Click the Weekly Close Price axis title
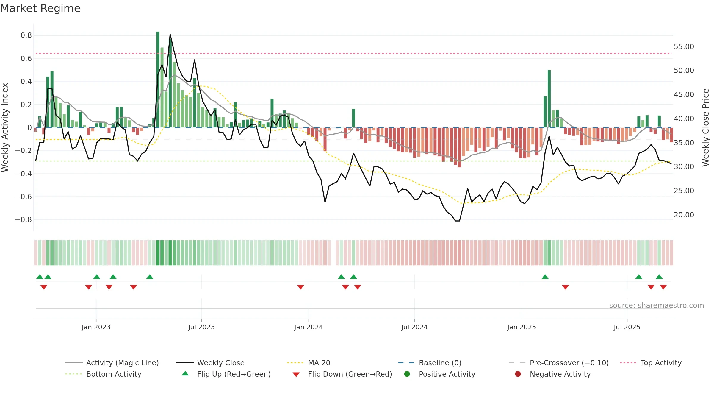This screenshot has height=402, width=714. coord(706,127)
